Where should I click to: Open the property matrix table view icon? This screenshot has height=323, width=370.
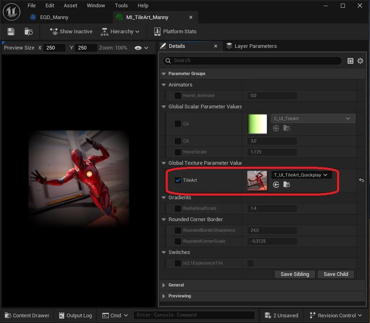(351, 61)
